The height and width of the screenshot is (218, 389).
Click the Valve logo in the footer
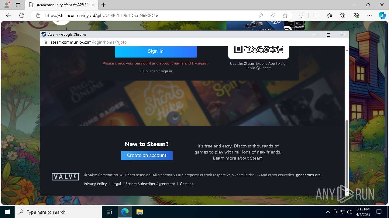[x=65, y=177]
